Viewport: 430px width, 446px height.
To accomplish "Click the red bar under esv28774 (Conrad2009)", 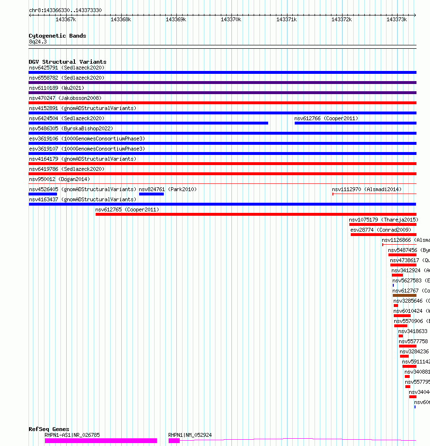I will point(384,235).
